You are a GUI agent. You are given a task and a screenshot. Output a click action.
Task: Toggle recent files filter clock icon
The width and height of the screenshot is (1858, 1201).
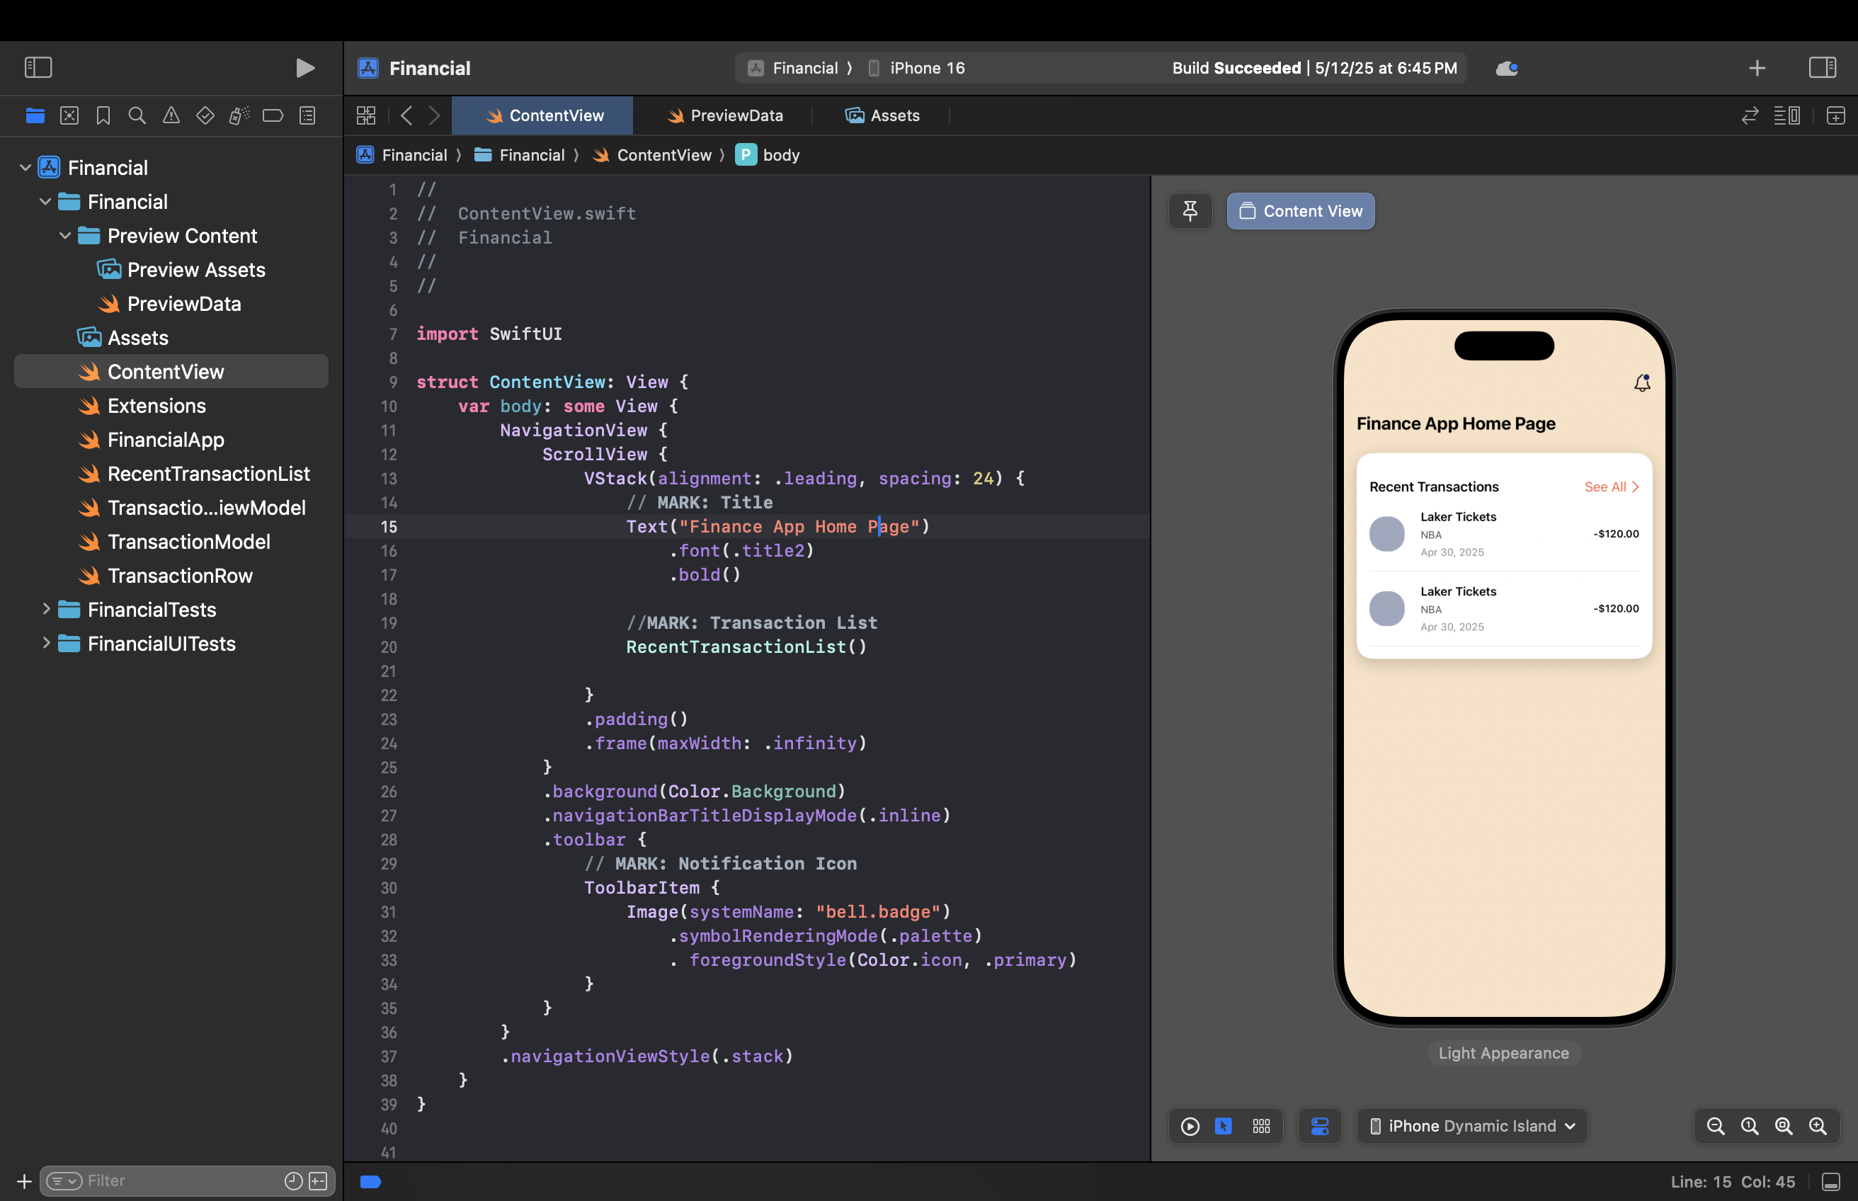pos(293,1180)
